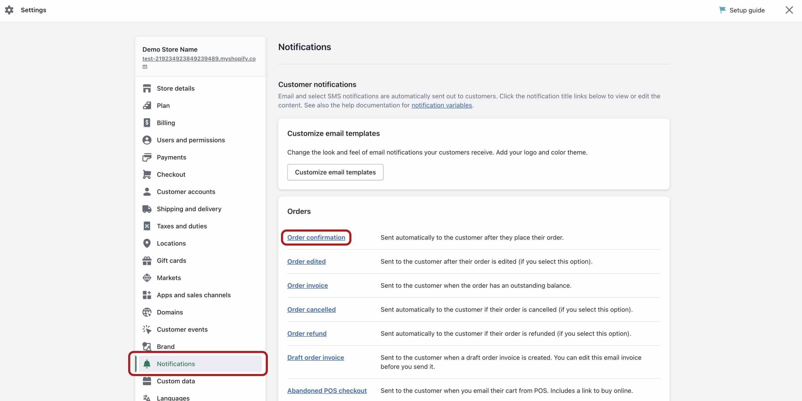The width and height of the screenshot is (802, 401).
Task: Open the Setup guide via its flag icon
Action: coord(722,10)
